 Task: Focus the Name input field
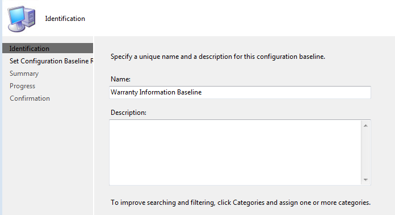pyautogui.click(x=240, y=92)
